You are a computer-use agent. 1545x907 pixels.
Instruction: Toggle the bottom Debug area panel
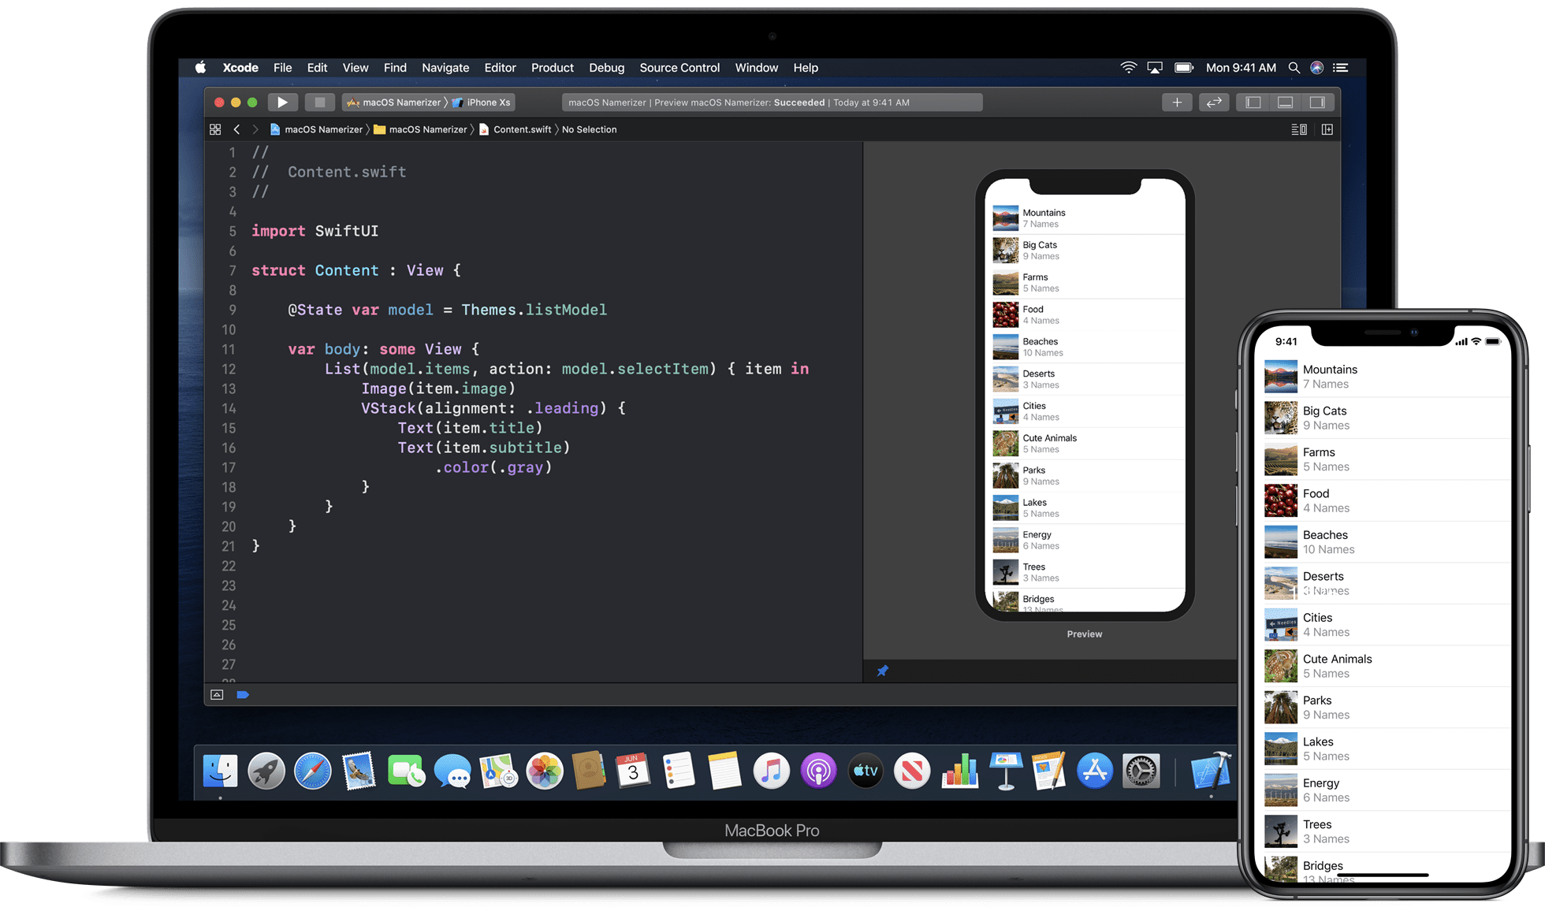point(1285,102)
